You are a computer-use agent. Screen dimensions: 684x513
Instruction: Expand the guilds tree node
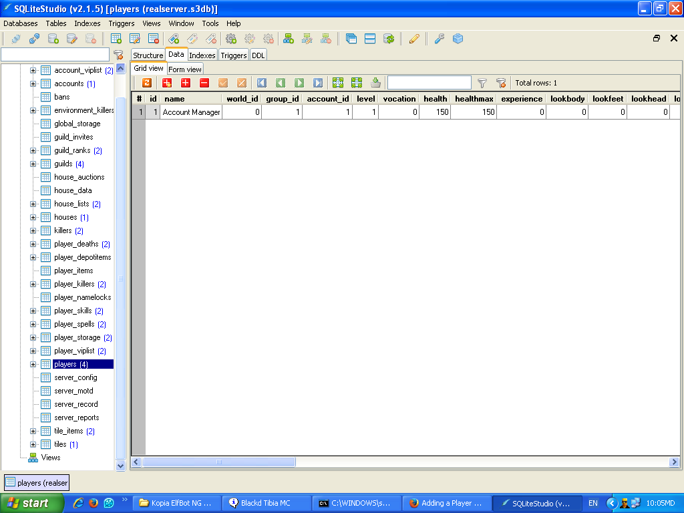(33, 164)
